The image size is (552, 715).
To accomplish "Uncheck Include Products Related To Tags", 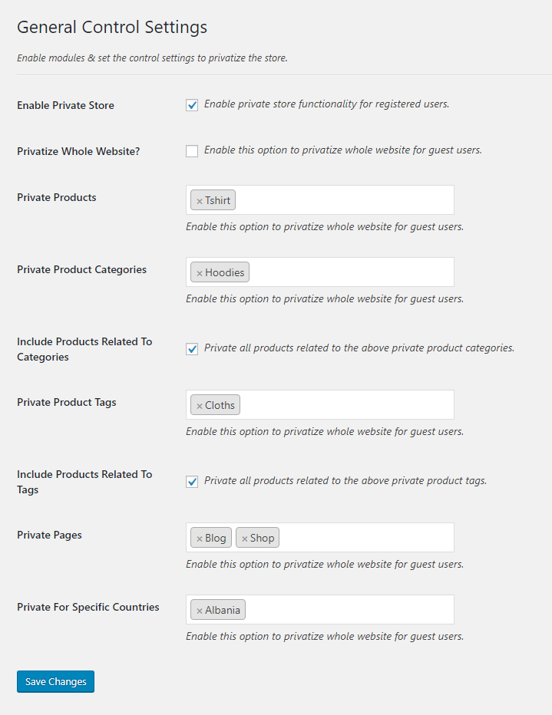I will tap(191, 481).
